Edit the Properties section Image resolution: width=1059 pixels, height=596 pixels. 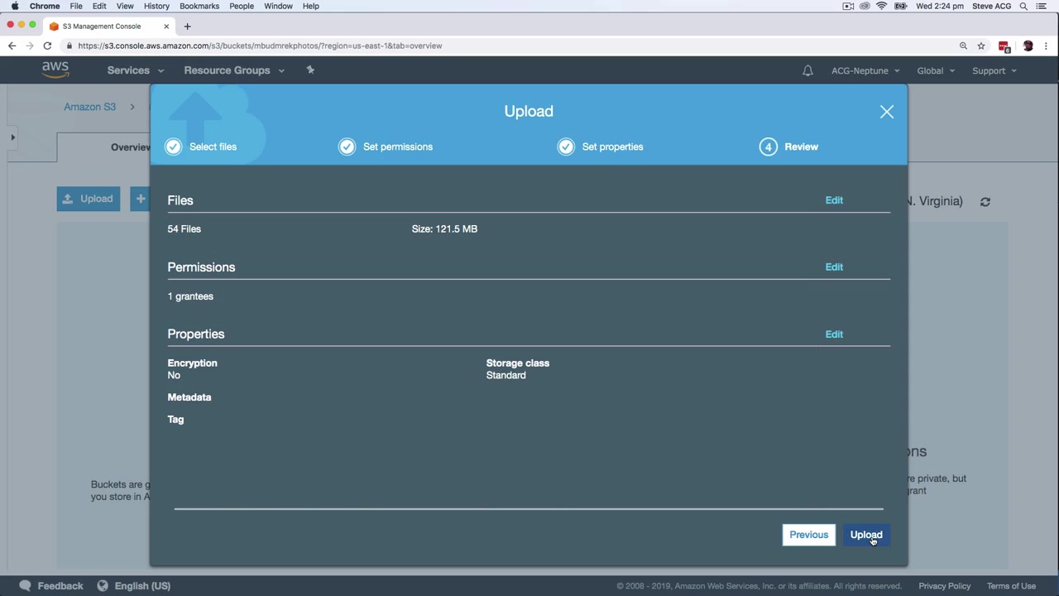pos(834,334)
